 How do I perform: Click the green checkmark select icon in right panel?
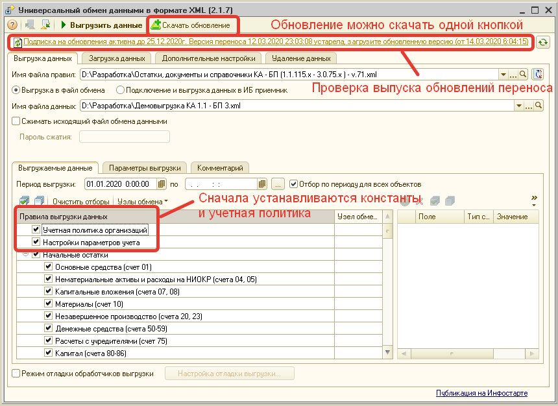pos(435,200)
